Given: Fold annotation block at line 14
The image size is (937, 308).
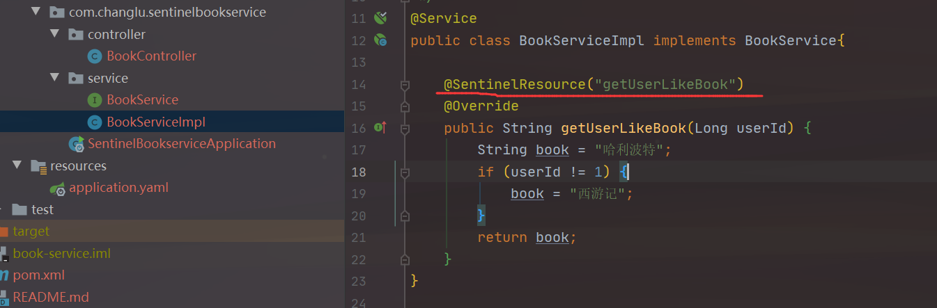Looking at the screenshot, I should (x=405, y=85).
